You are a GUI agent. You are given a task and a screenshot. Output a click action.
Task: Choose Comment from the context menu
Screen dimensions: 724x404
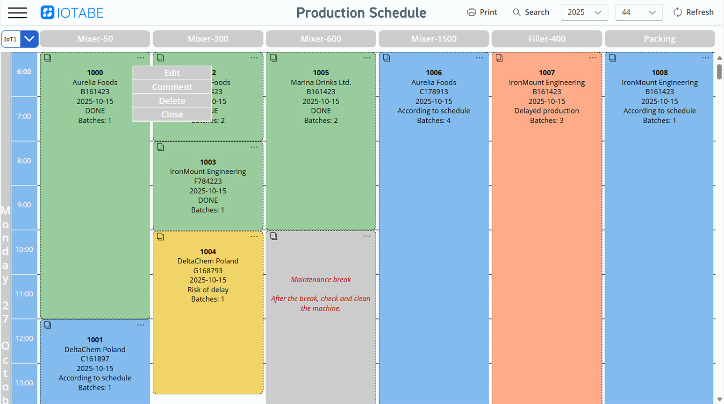click(172, 87)
